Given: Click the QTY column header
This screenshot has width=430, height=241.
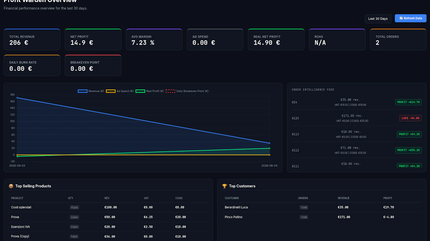Looking at the screenshot, I should pyautogui.click(x=70, y=198).
